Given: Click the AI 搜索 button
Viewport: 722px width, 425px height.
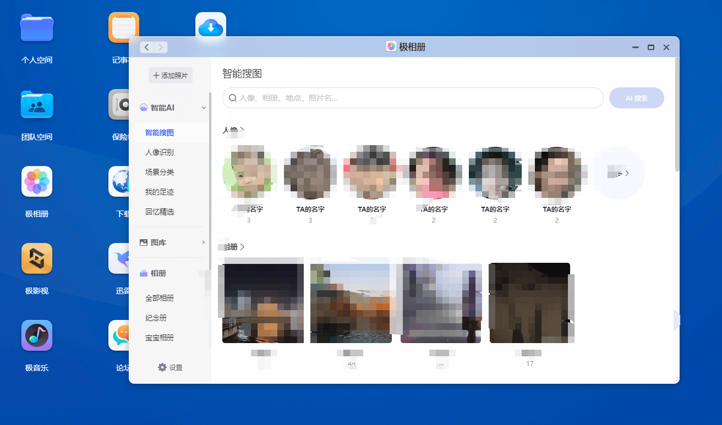Looking at the screenshot, I should pos(637,98).
